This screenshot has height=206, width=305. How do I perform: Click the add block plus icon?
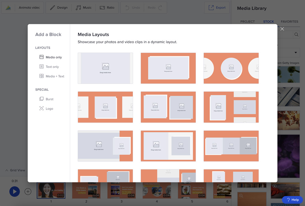[28, 192]
